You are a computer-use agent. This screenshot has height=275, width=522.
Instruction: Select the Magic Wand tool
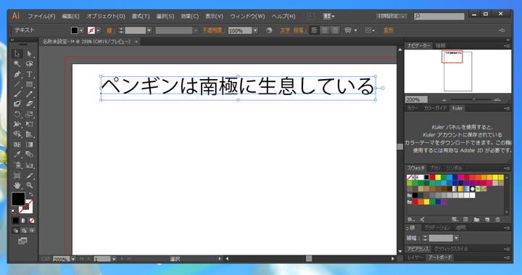17,64
